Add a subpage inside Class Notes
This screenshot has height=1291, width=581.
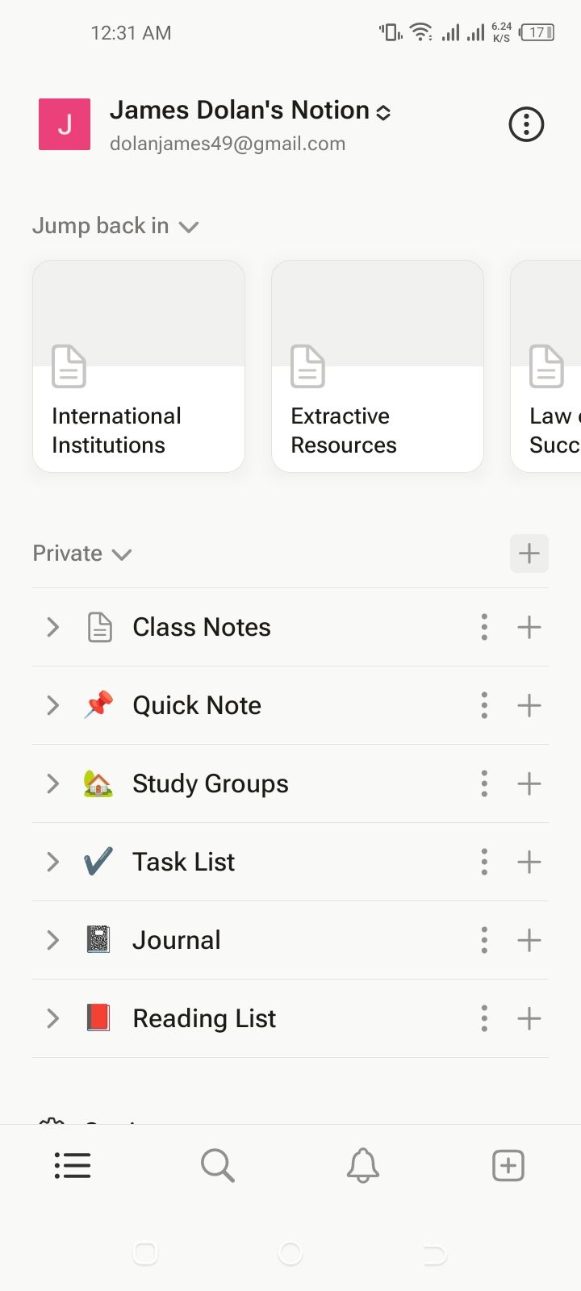coord(529,627)
